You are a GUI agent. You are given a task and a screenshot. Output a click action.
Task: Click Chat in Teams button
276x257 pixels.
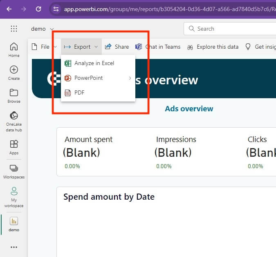tap(158, 47)
